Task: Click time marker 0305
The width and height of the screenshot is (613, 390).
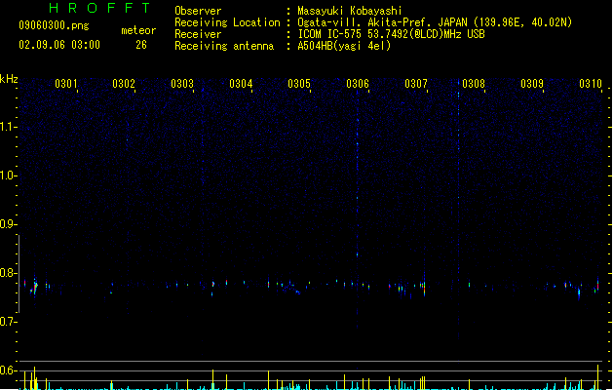Action: [299, 84]
